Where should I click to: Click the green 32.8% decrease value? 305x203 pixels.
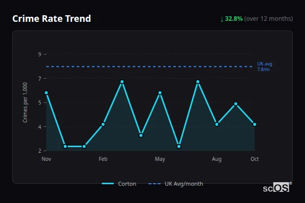pos(234,19)
